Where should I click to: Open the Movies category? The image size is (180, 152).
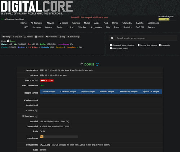50,23
